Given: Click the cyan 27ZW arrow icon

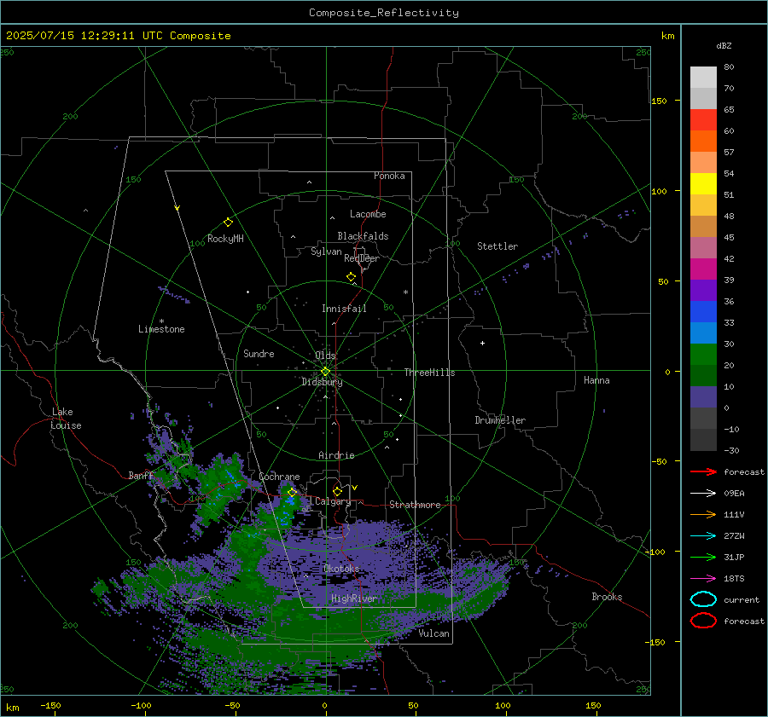Looking at the screenshot, I should click(703, 536).
